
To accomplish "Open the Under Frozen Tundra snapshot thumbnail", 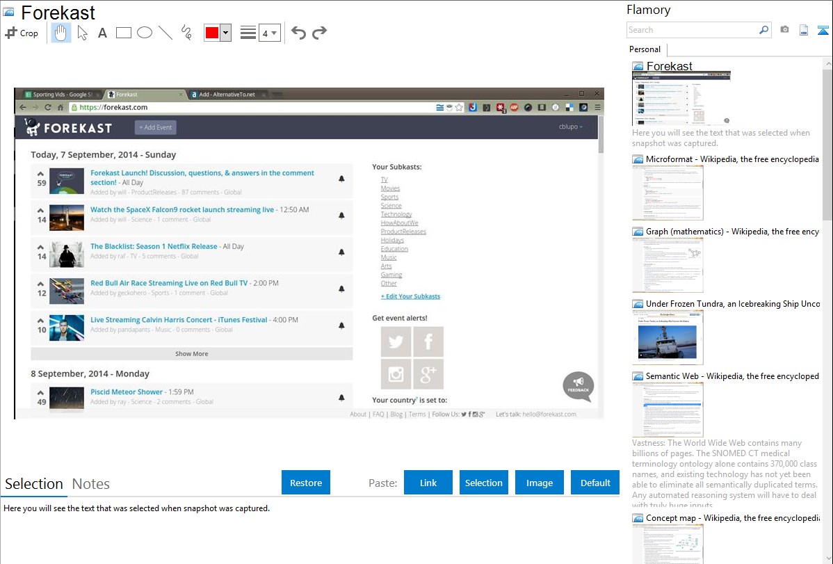I will click(668, 337).
